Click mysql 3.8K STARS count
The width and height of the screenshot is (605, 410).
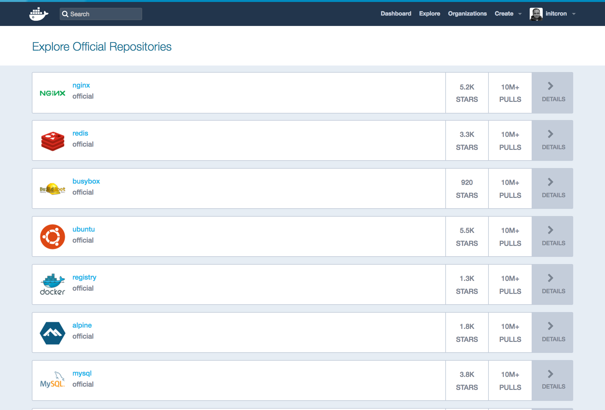467,381
